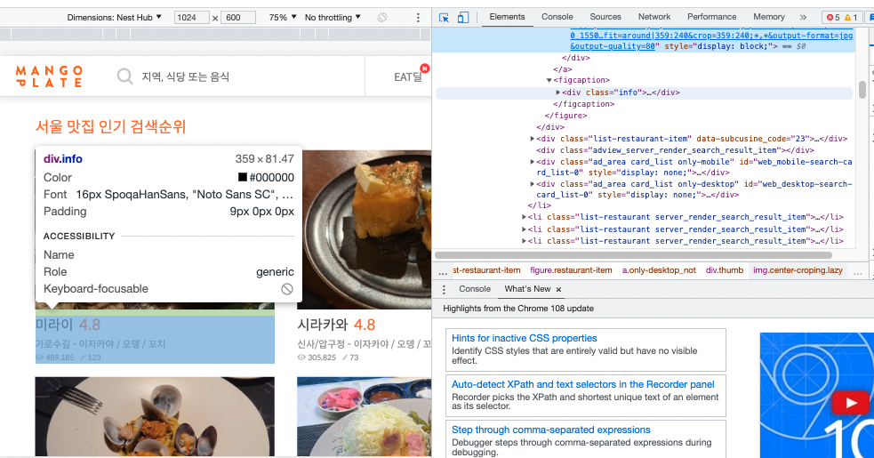Open the Sources tab
This screenshot has width=874, height=458.
605,17
